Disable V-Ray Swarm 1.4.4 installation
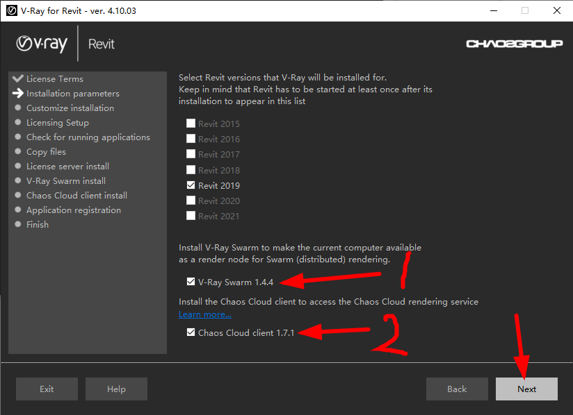The width and height of the screenshot is (573, 415). point(191,282)
